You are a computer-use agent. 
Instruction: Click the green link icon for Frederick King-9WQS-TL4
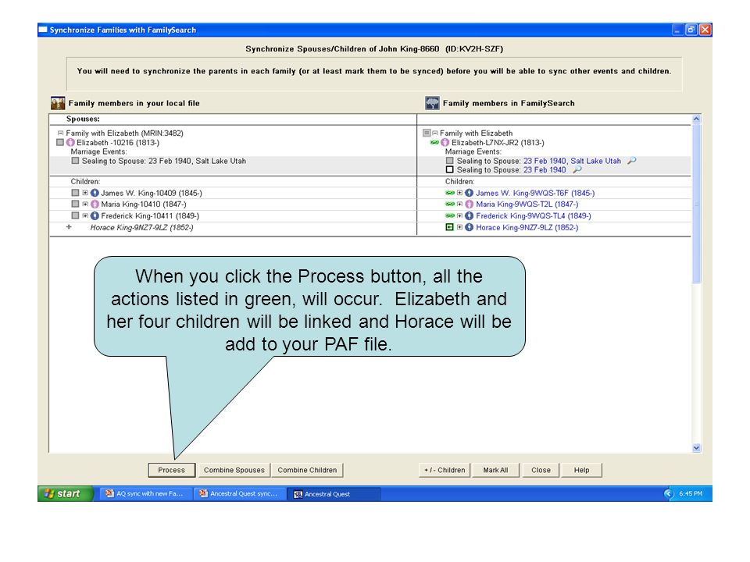pos(450,216)
